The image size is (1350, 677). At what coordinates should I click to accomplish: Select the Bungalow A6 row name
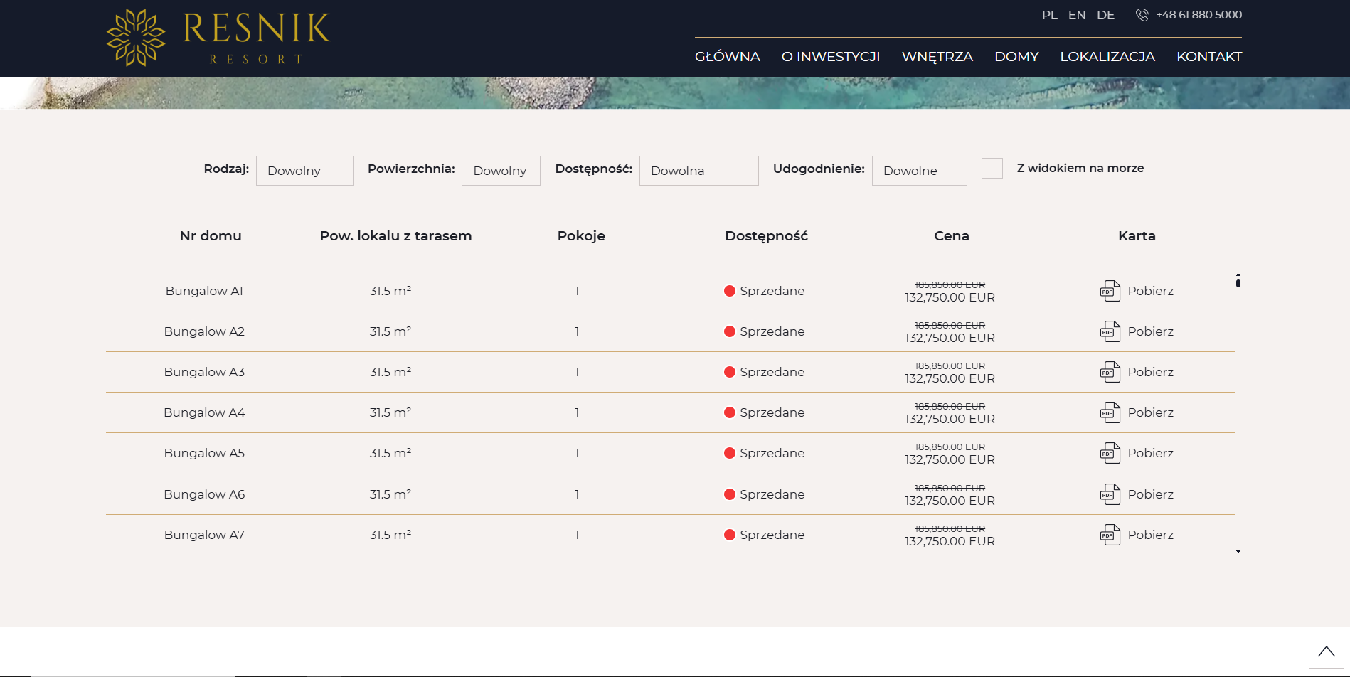[x=204, y=494]
